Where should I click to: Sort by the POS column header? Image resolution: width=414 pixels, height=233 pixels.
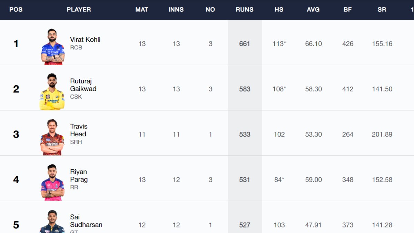click(16, 10)
